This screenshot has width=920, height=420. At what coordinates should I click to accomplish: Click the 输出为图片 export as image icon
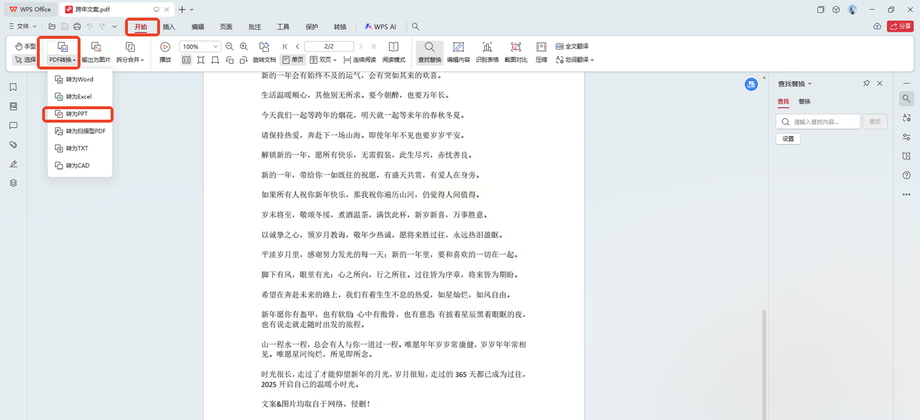(96, 47)
